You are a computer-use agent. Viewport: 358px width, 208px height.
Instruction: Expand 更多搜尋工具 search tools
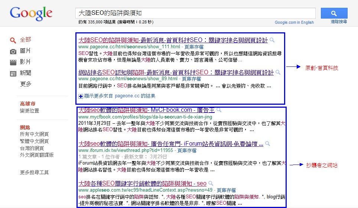[x=34, y=172]
